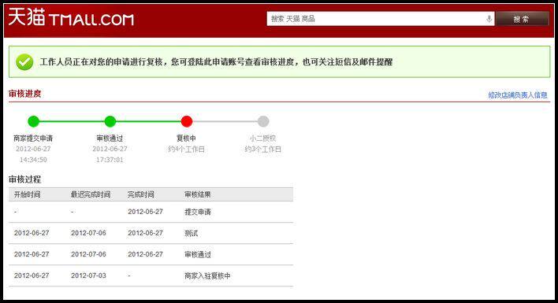The width and height of the screenshot is (558, 303).
Task: Click the 约4个工作日 estimate text
Action: (186, 150)
